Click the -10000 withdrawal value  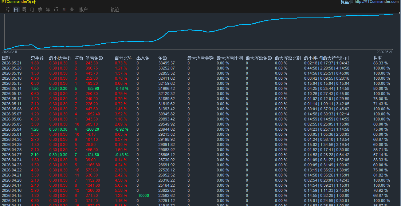click(143, 195)
